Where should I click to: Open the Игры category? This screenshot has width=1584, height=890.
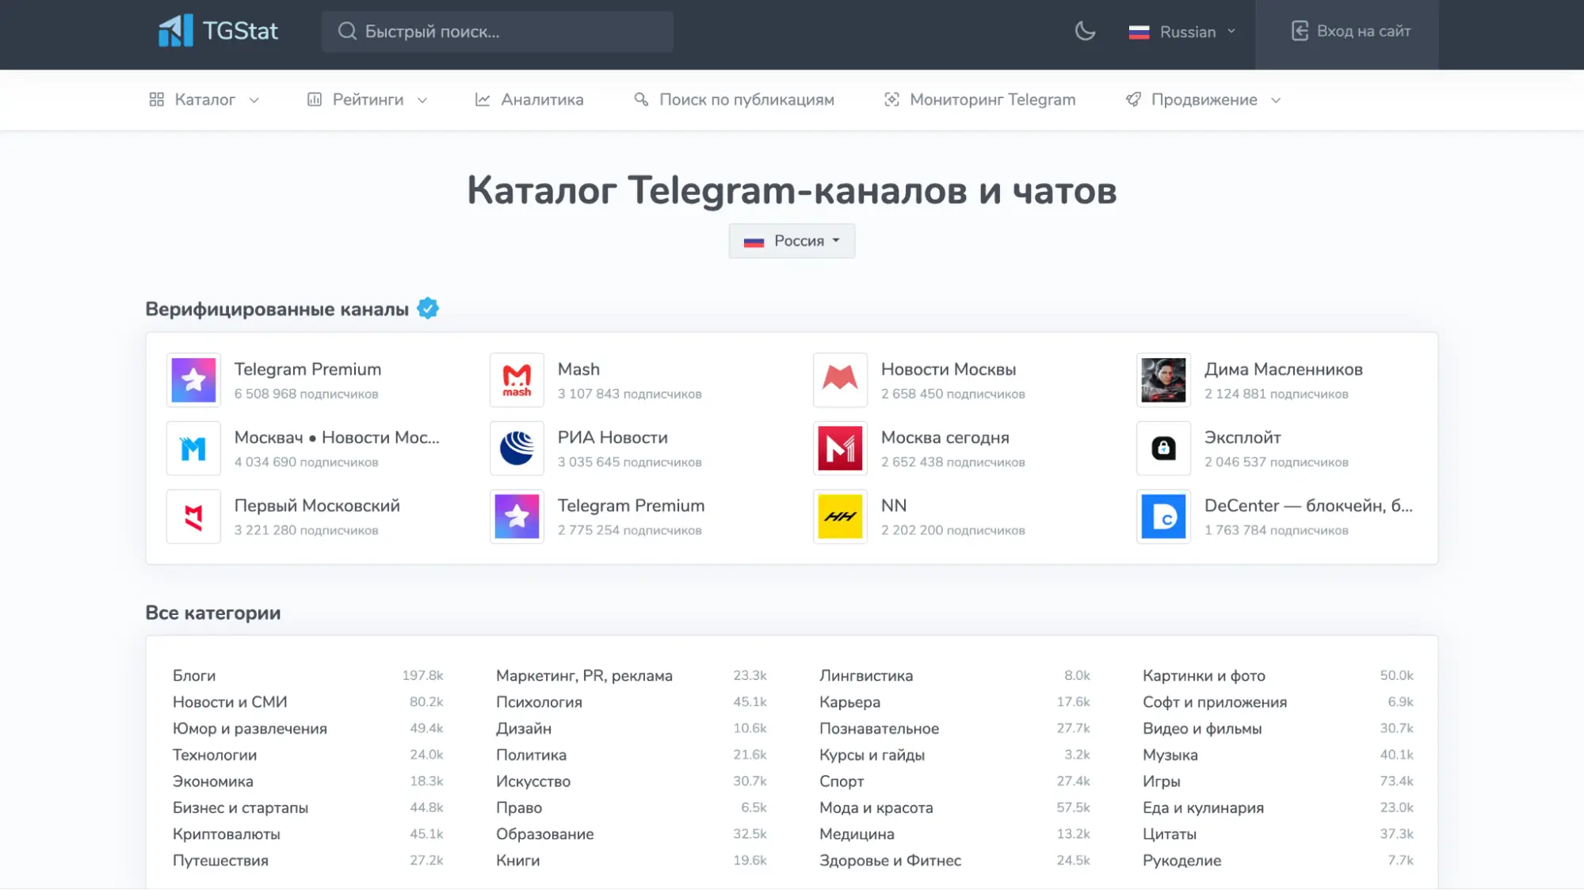coord(1162,781)
